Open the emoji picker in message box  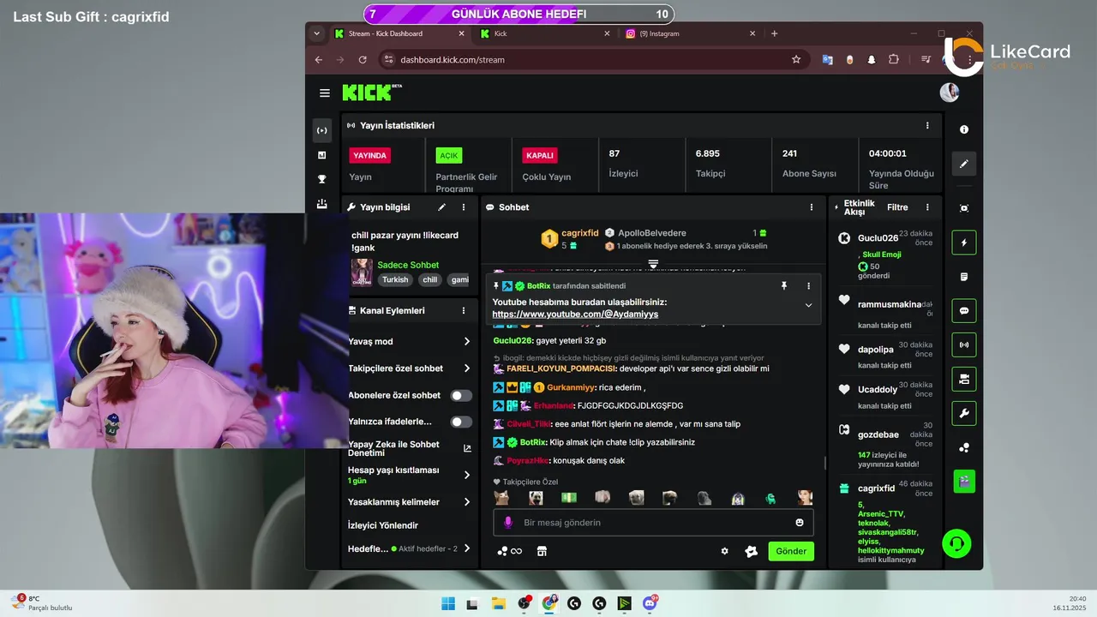(x=800, y=522)
